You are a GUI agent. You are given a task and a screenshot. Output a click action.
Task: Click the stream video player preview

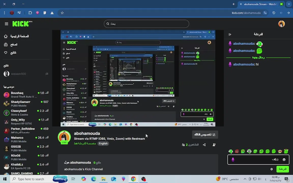tap(138, 78)
